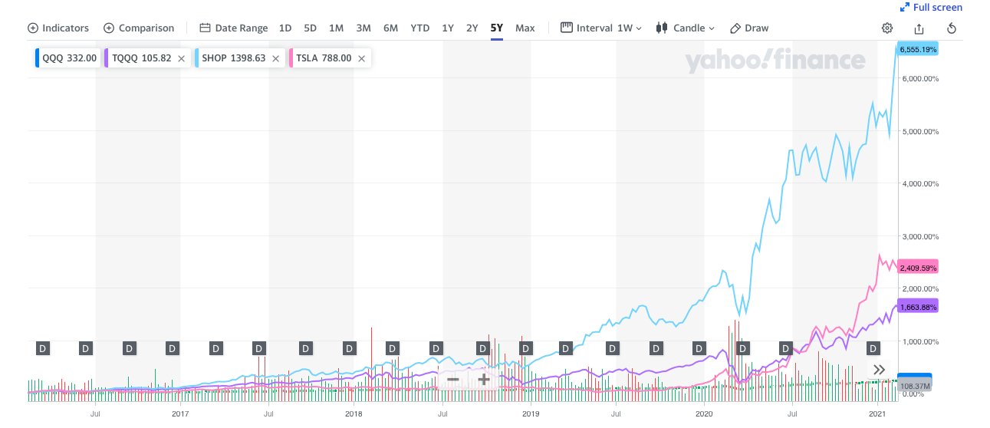Select the 5D range
The width and height of the screenshot is (990, 428).
click(x=310, y=28)
